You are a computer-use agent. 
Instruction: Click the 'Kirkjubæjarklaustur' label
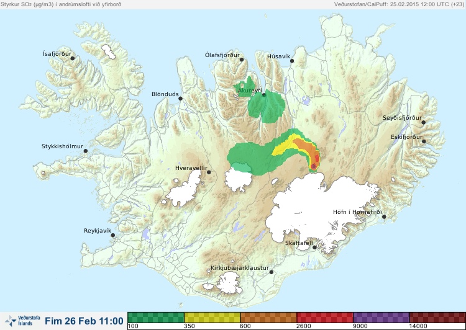[x=240, y=268]
